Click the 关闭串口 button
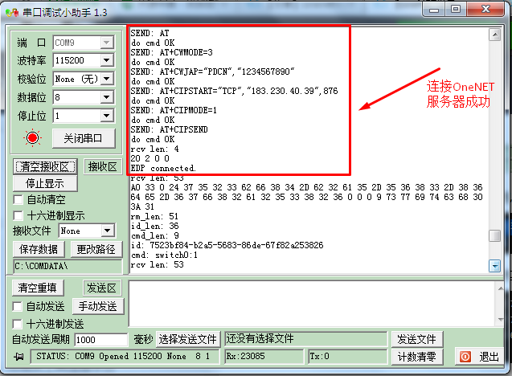 click(x=84, y=138)
